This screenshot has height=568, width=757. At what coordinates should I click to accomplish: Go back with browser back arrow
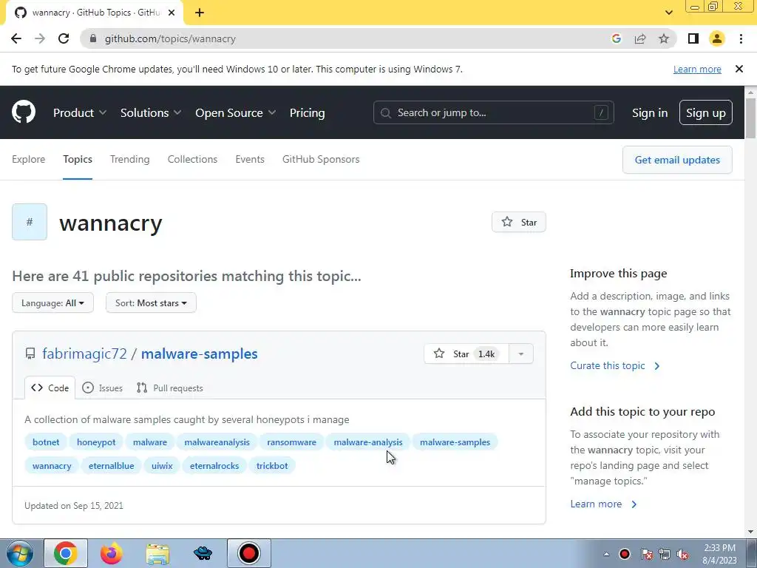pos(16,38)
